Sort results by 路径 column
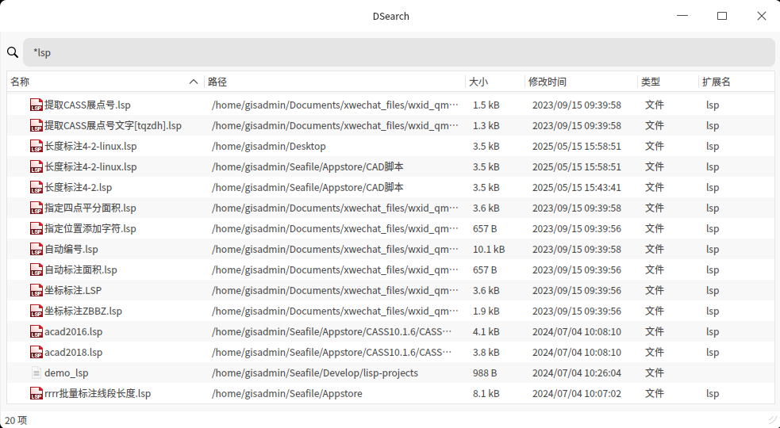Screen dimensions: 780x428 click(x=217, y=82)
